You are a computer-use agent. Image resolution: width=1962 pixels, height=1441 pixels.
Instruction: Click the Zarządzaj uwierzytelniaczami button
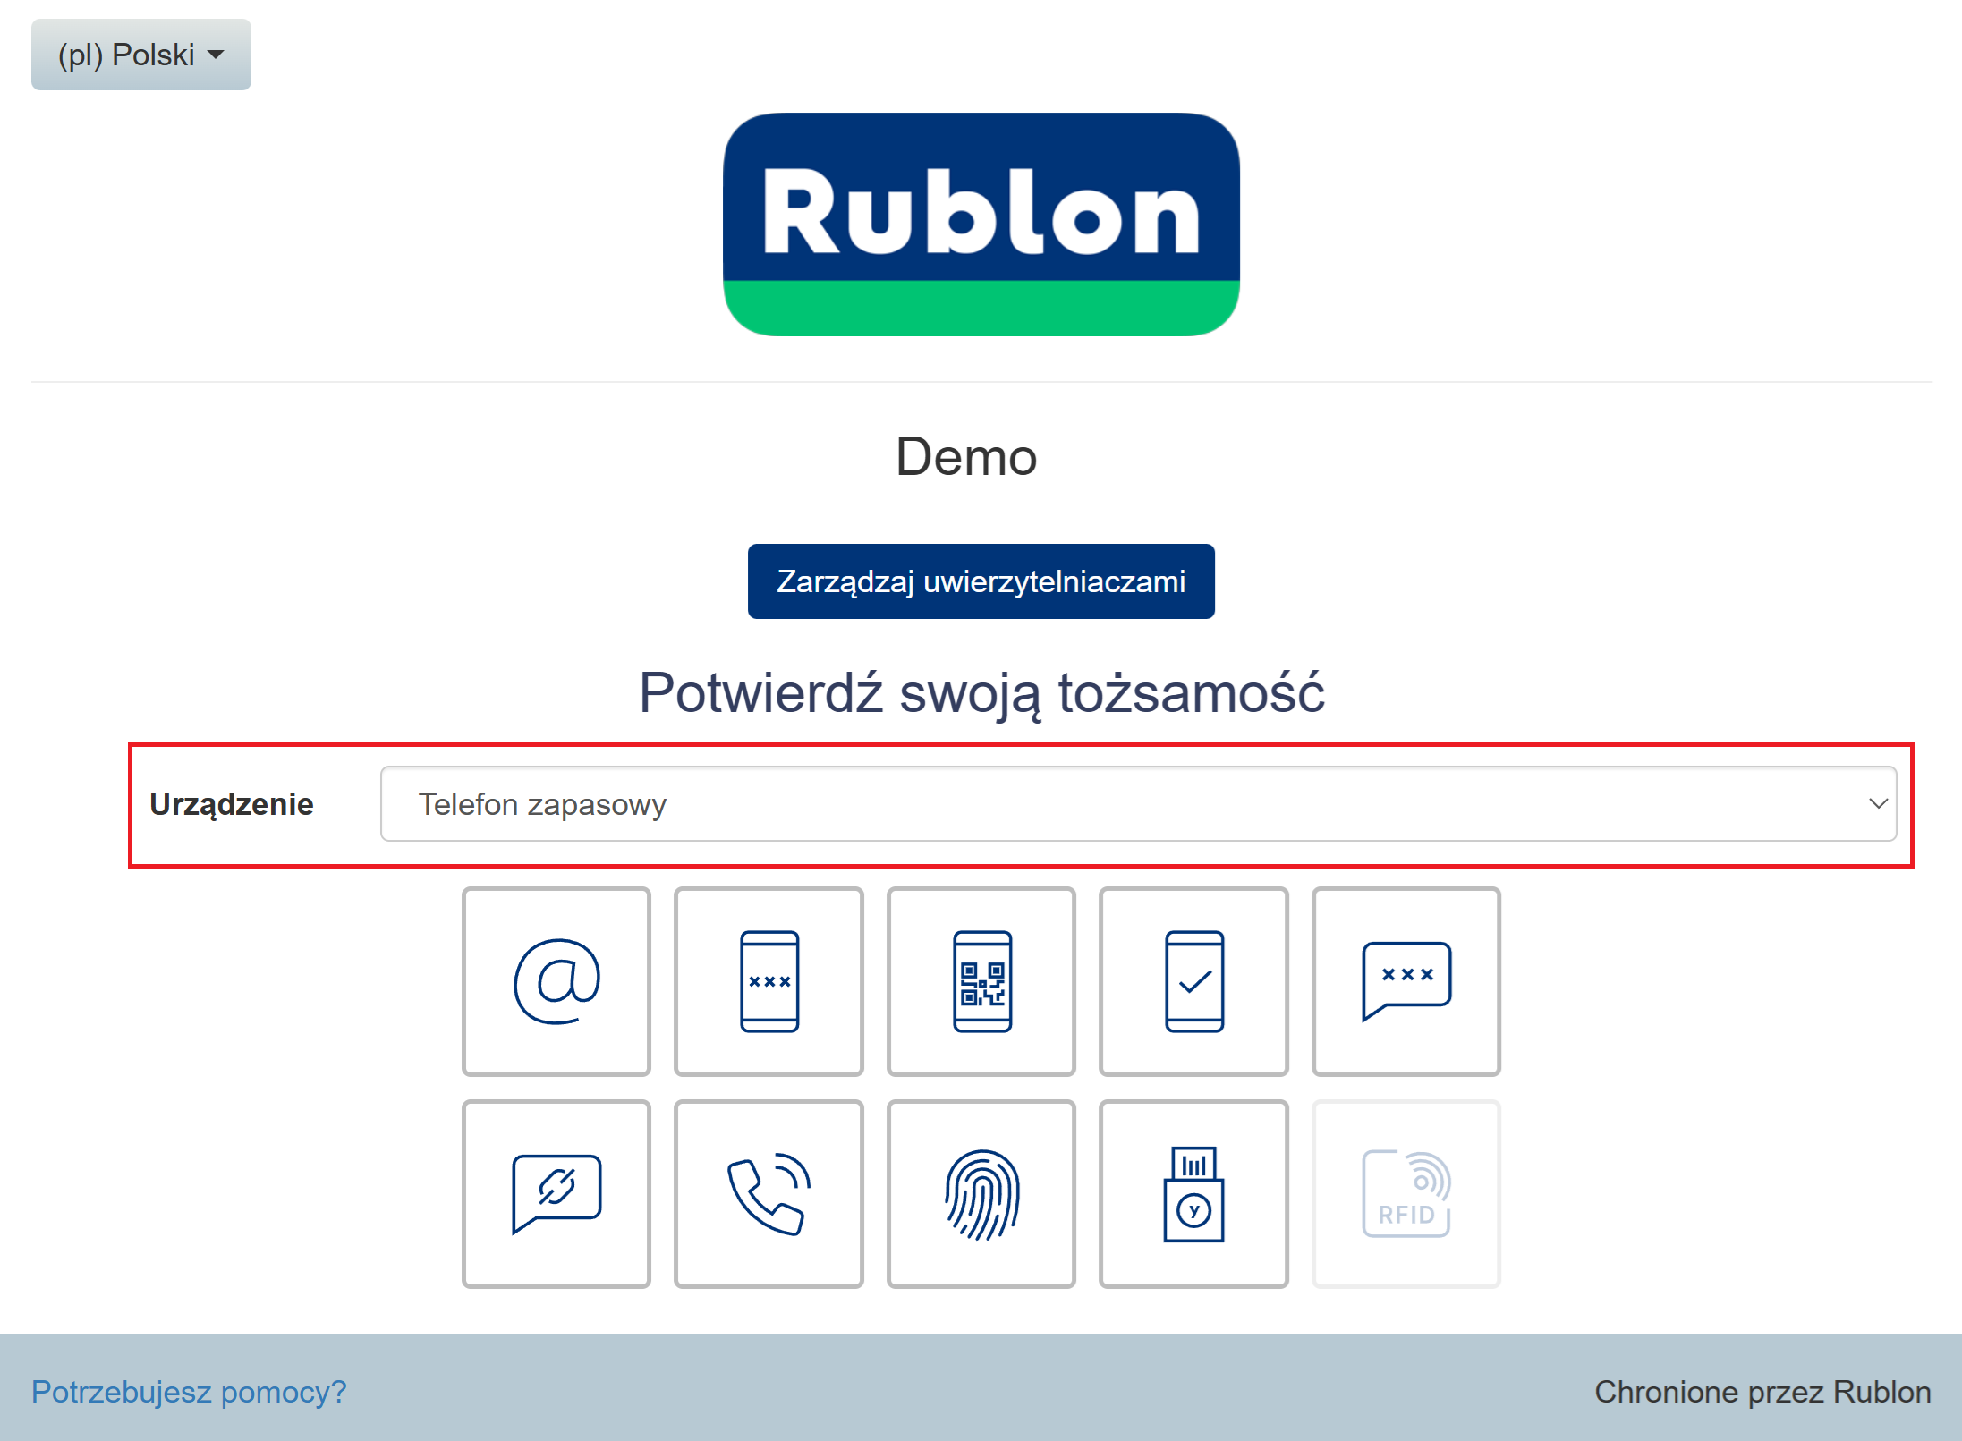(981, 581)
